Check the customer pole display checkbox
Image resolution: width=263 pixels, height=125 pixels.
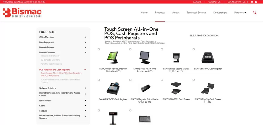click(x=99, y=110)
